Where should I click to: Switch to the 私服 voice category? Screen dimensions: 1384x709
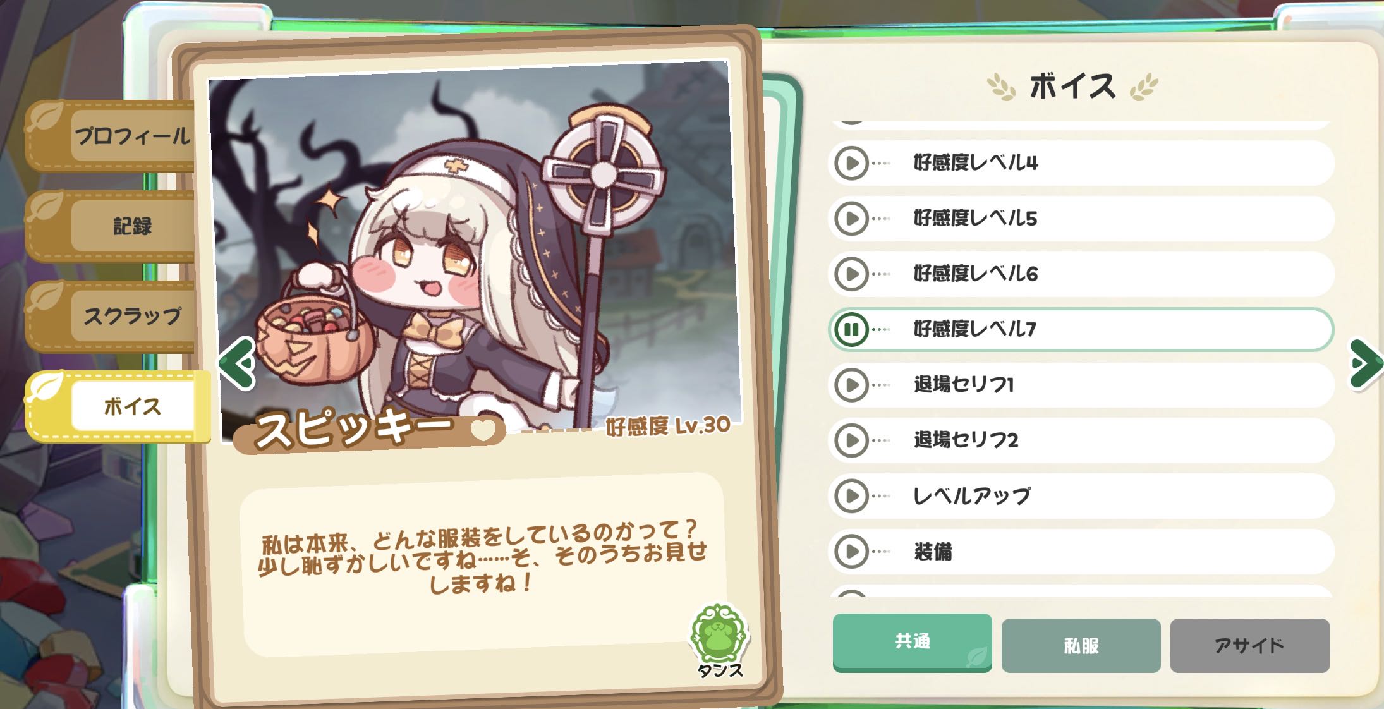1081,645
